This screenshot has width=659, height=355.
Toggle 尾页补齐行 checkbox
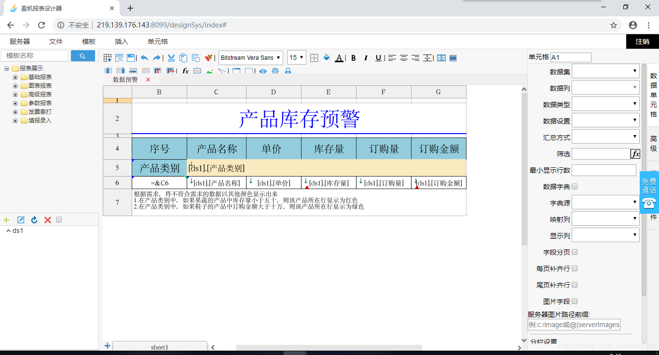pos(575,285)
